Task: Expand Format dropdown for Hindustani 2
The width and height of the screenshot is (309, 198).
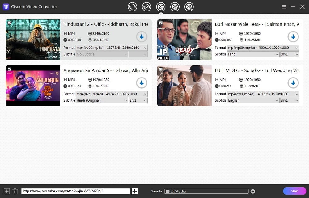Action: tap(112, 48)
